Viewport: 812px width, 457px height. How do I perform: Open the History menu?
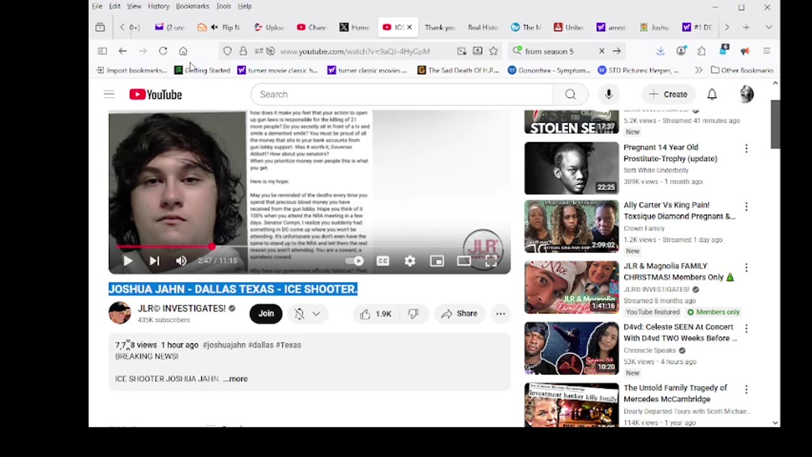pos(159,6)
